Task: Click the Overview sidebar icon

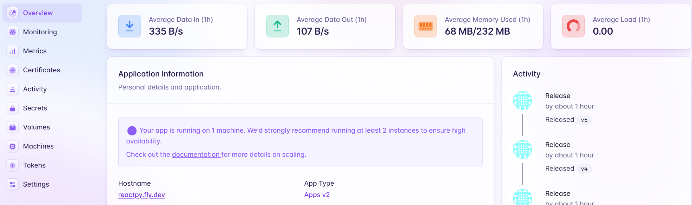Action: (13, 13)
